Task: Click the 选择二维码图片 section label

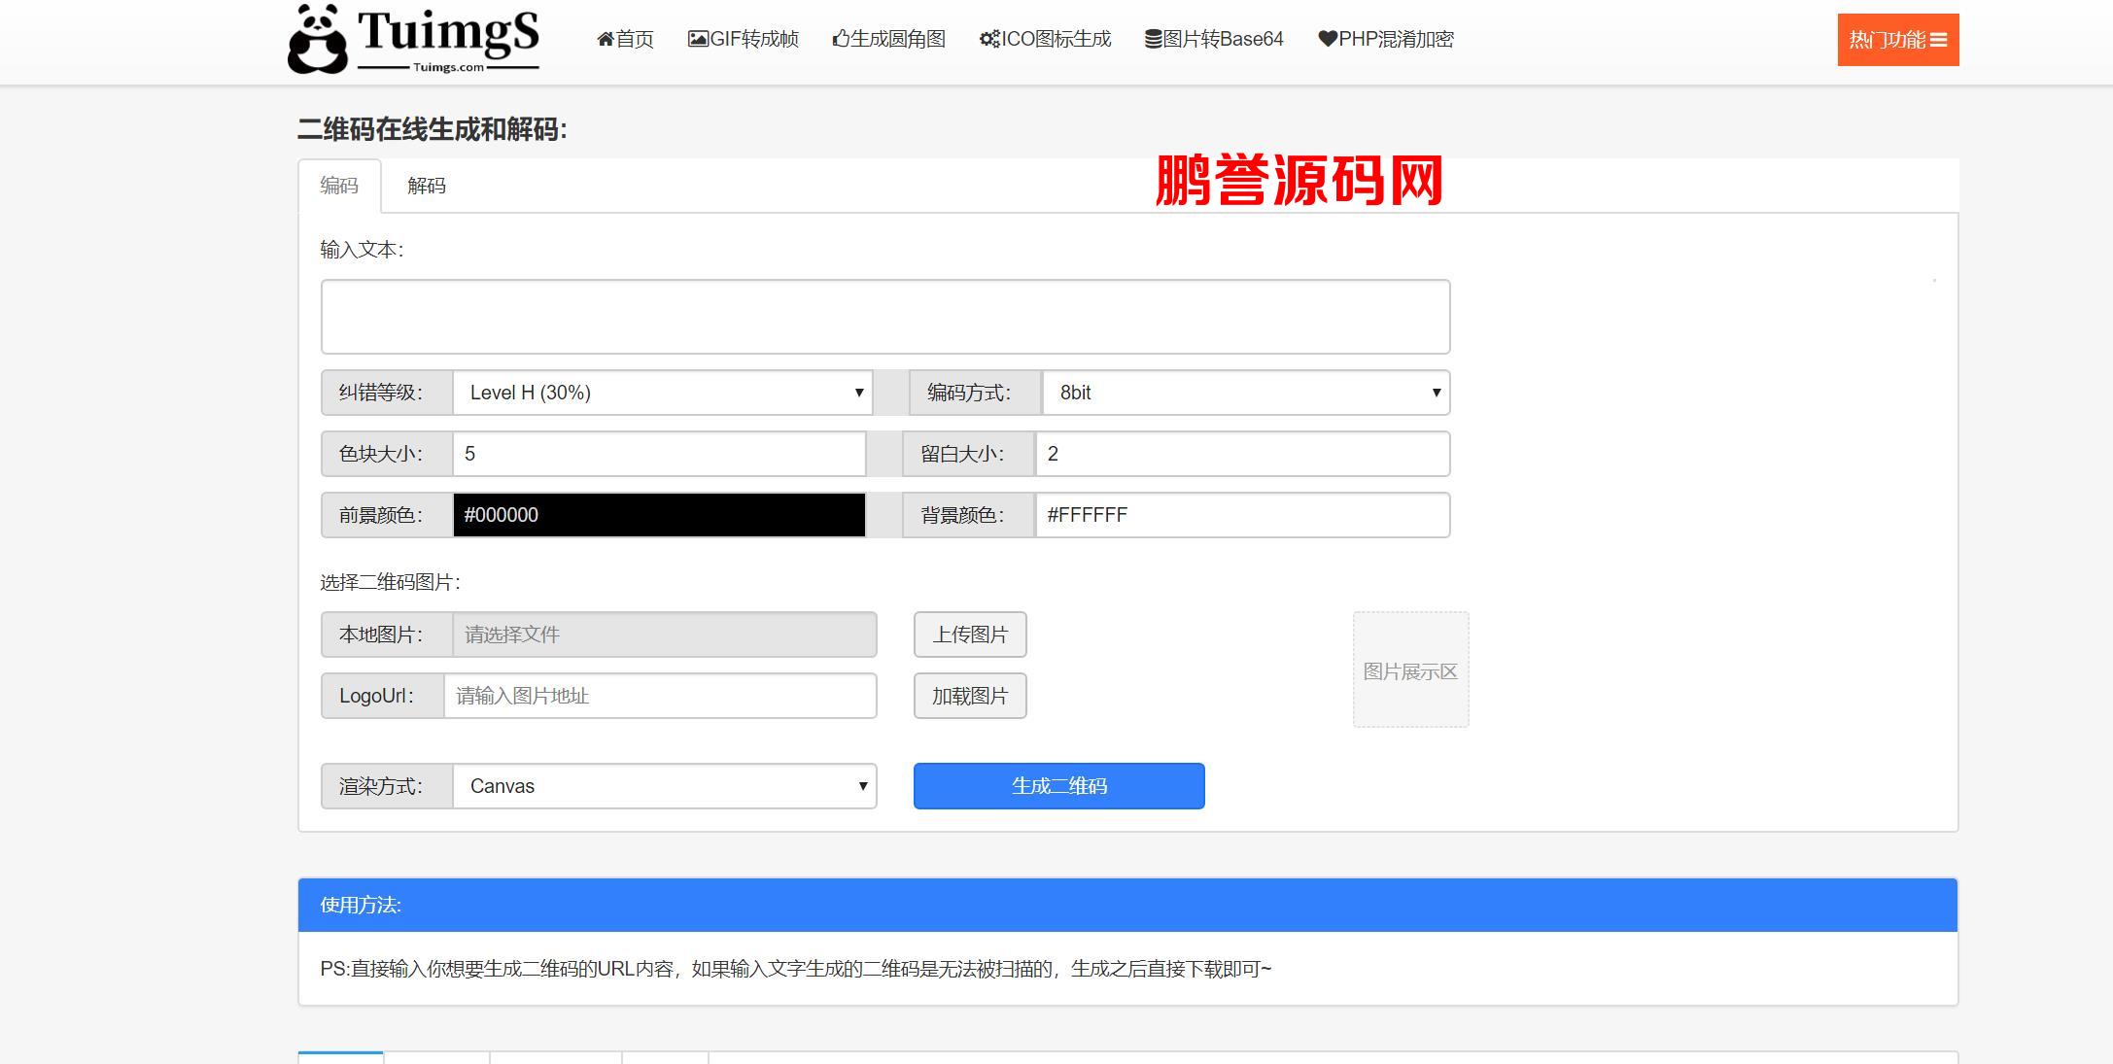Action: coord(391,582)
